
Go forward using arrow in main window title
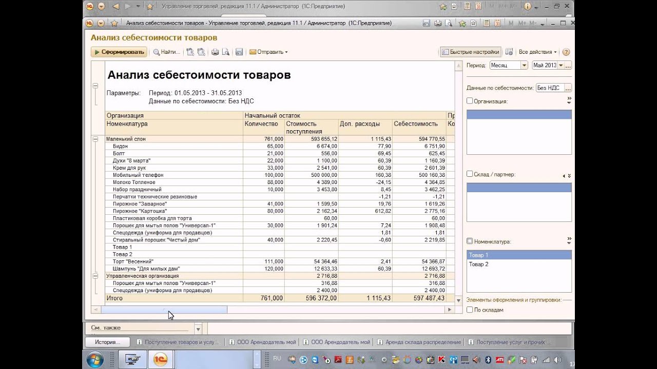point(128,6)
